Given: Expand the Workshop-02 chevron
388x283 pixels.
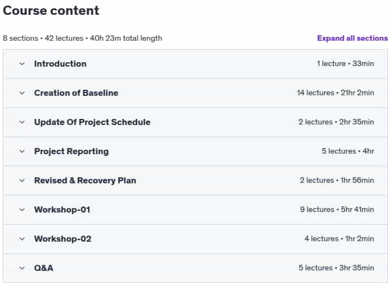Looking at the screenshot, I should (22, 239).
